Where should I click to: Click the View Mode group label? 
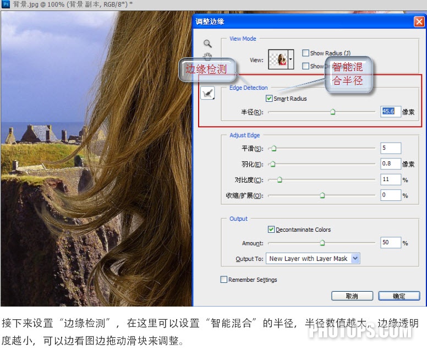(243, 39)
